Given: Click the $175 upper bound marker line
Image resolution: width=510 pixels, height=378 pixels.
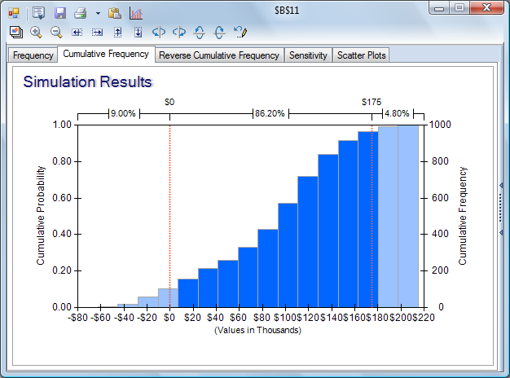Looking at the screenshot, I should point(372,212).
